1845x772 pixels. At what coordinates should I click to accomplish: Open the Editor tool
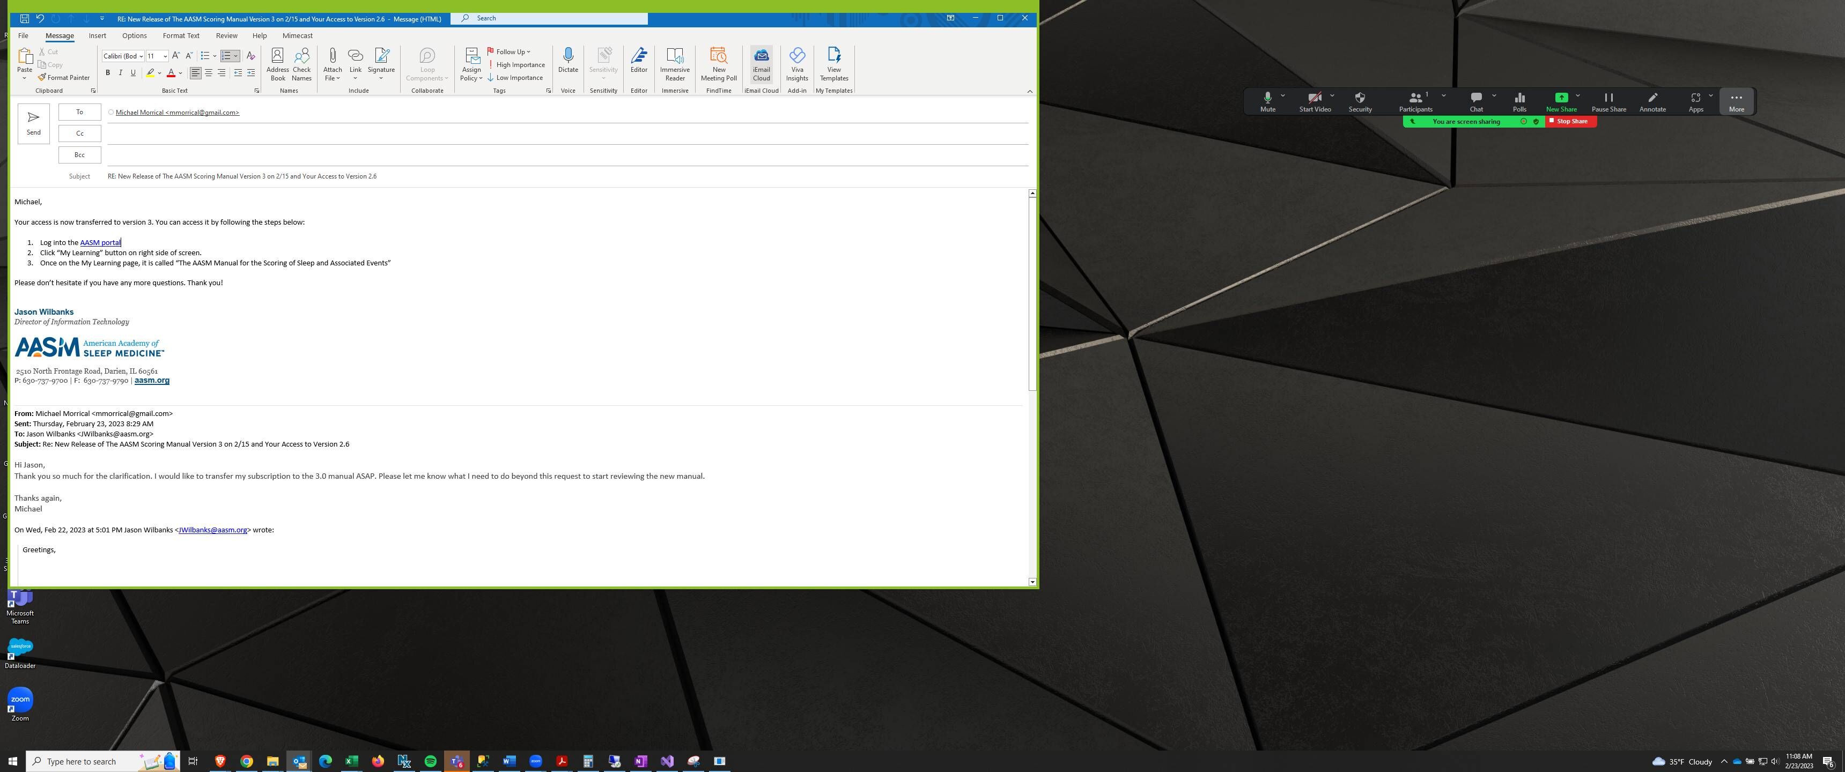pyautogui.click(x=639, y=60)
